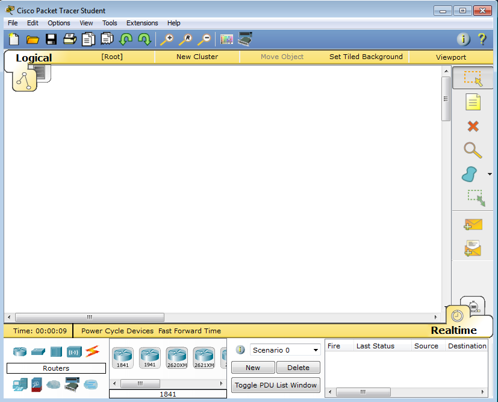498x402 pixels.
Task: Switch to Simulation mode tab behind Realtime
Action: click(x=473, y=306)
